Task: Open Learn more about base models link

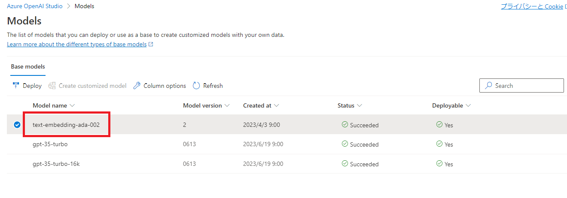Action: pyautogui.click(x=77, y=45)
